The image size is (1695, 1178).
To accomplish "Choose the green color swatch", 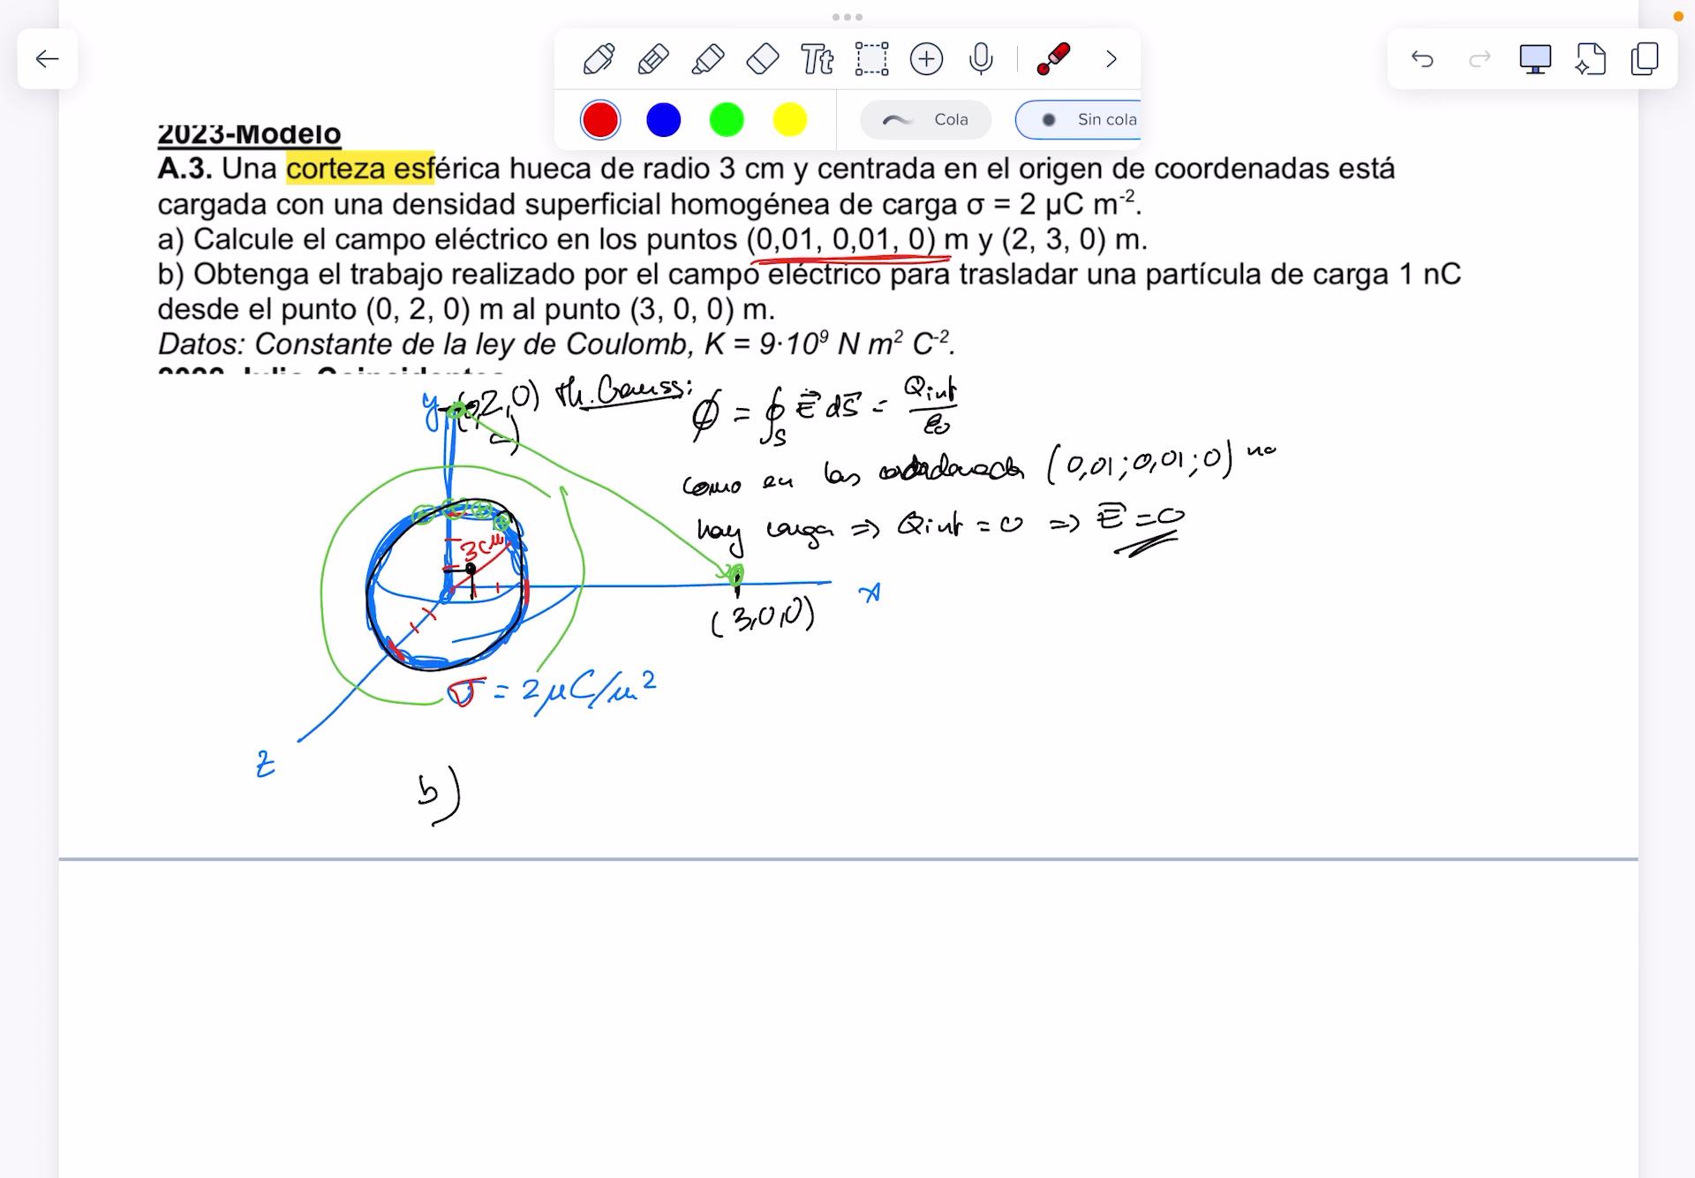I will point(727,120).
